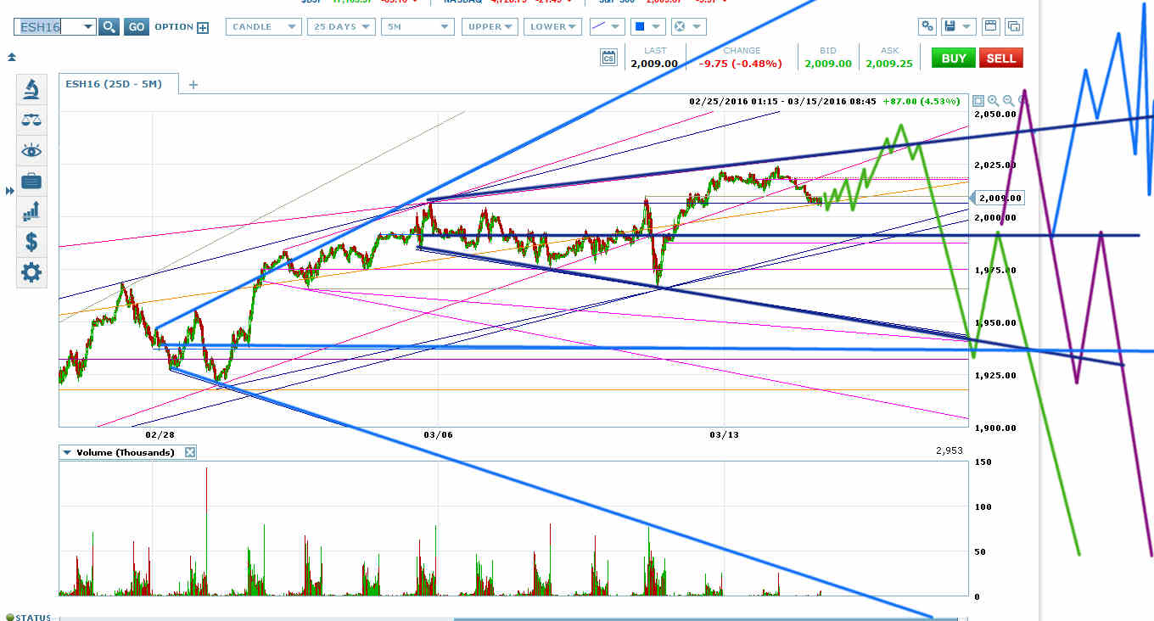1154x621 pixels.
Task: Click the 03/06 date label on axis
Action: point(437,434)
